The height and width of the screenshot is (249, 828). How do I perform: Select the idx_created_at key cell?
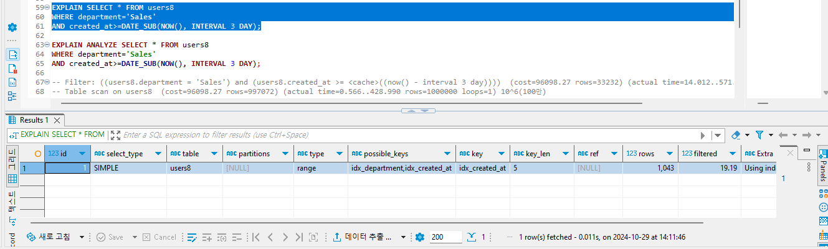[x=482, y=168]
